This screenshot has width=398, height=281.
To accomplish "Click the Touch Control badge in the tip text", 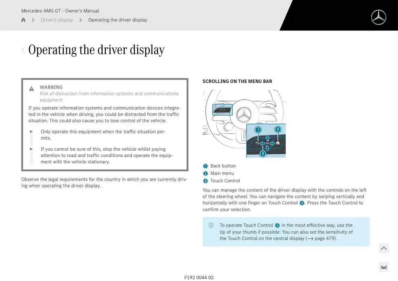I will (277, 225).
